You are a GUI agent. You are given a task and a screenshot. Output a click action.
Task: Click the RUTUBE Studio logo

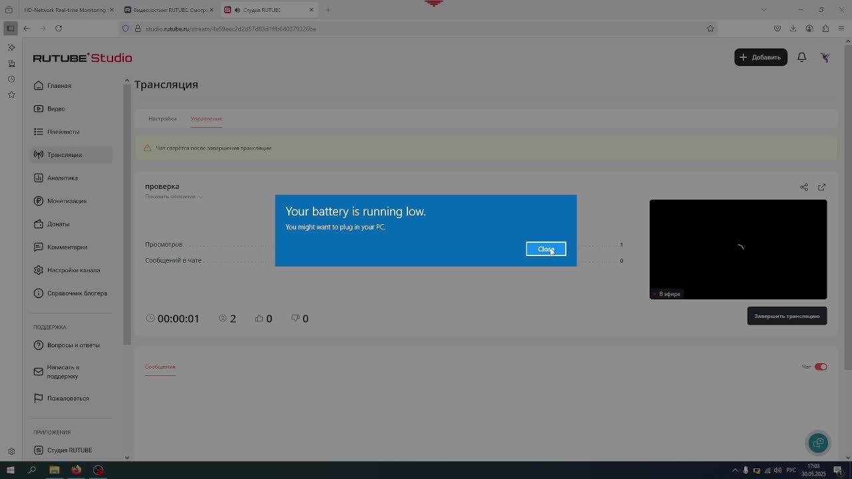(83, 58)
